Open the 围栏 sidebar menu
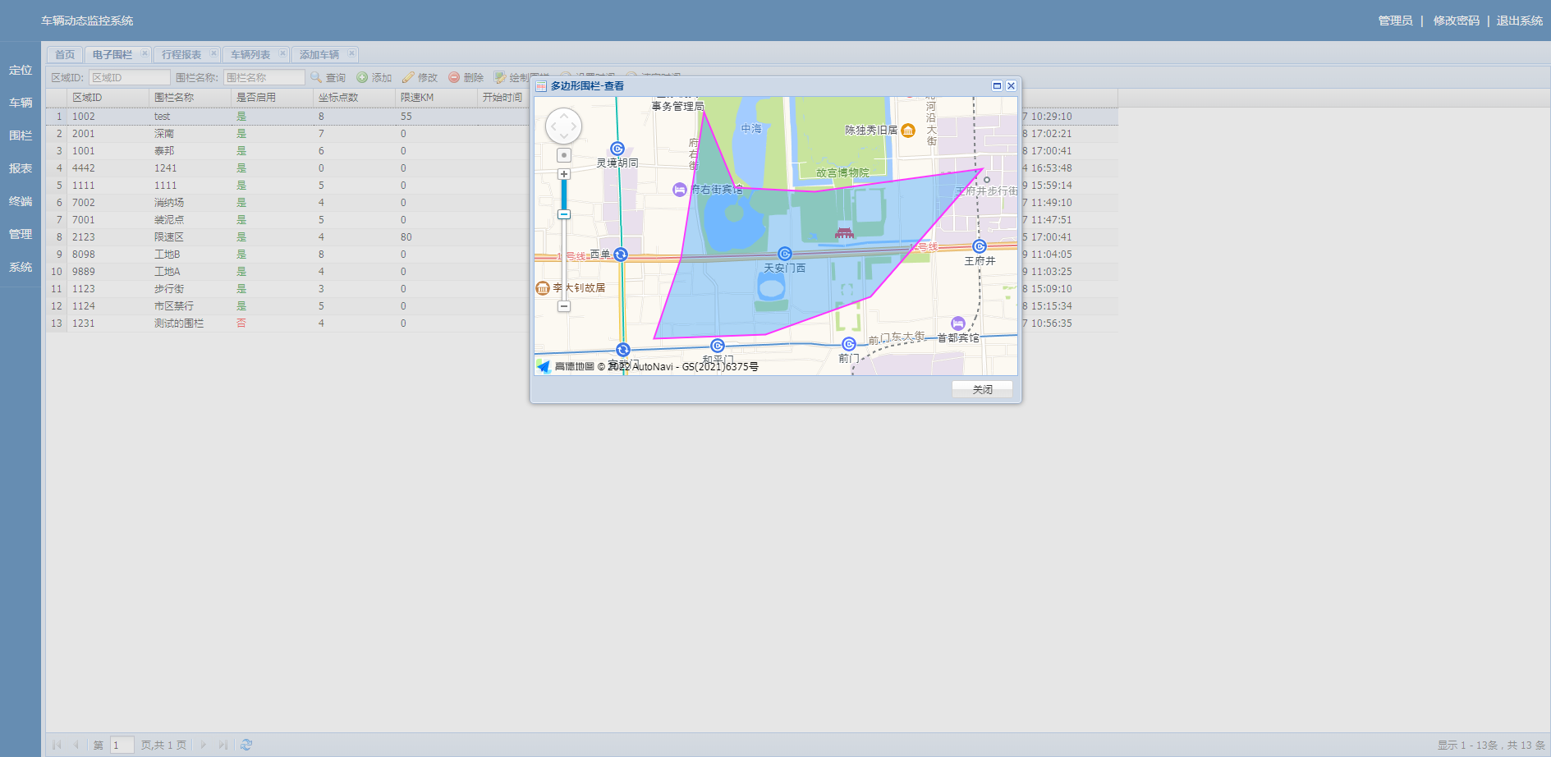Viewport: 1551px width, 757px height. point(21,135)
